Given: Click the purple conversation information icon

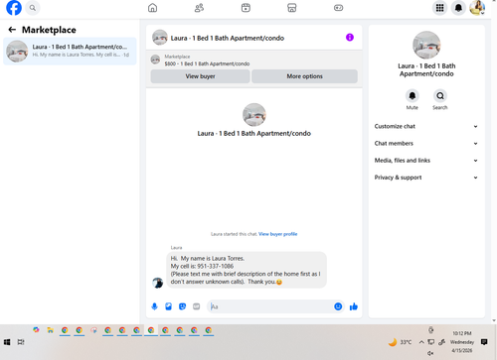Looking at the screenshot, I should 350,38.
